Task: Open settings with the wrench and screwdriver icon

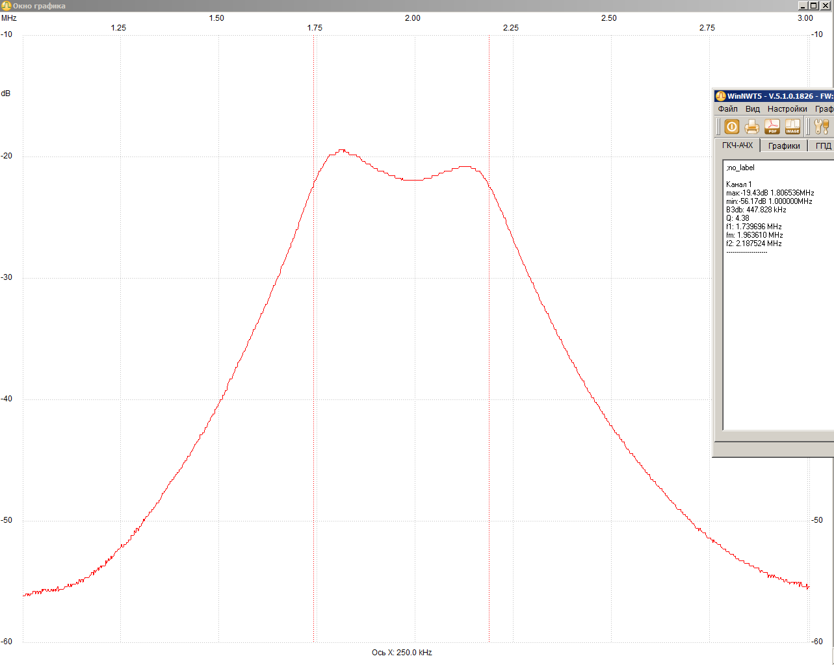Action: pos(822,127)
